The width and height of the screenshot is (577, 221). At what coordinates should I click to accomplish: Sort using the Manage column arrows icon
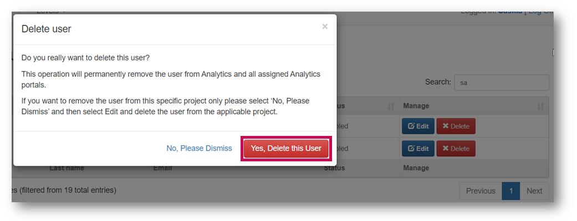point(540,107)
